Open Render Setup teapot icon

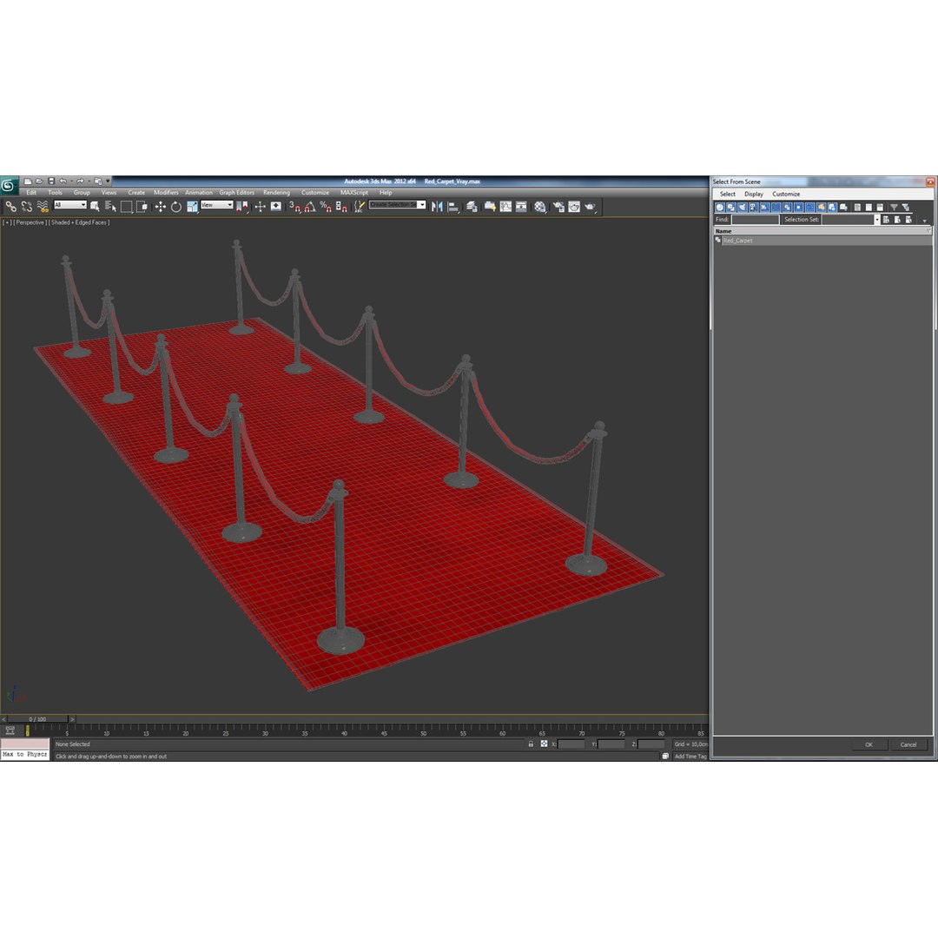[558, 207]
